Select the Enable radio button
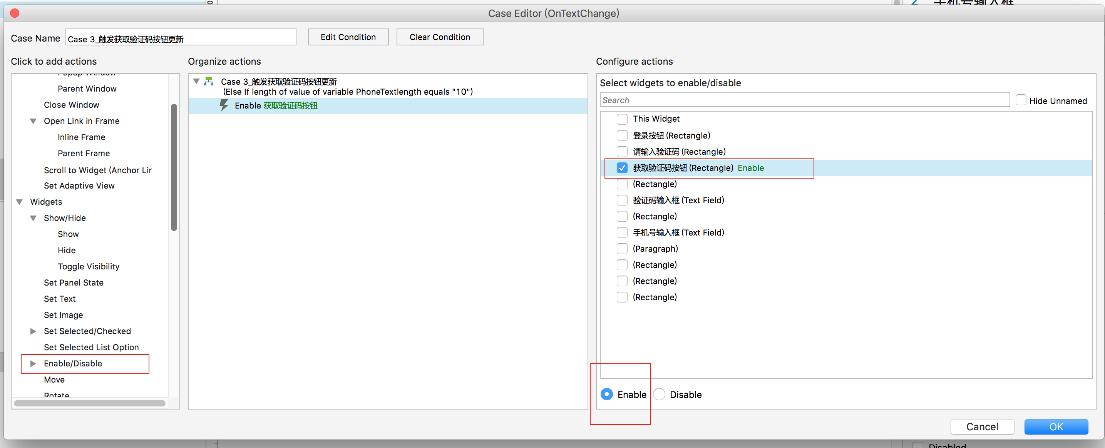 [x=606, y=394]
